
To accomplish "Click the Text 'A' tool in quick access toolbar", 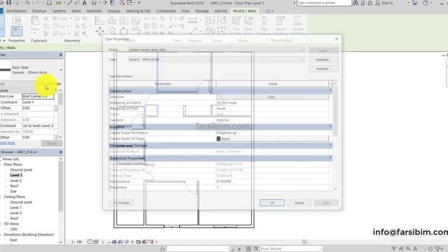I will coord(85,3).
